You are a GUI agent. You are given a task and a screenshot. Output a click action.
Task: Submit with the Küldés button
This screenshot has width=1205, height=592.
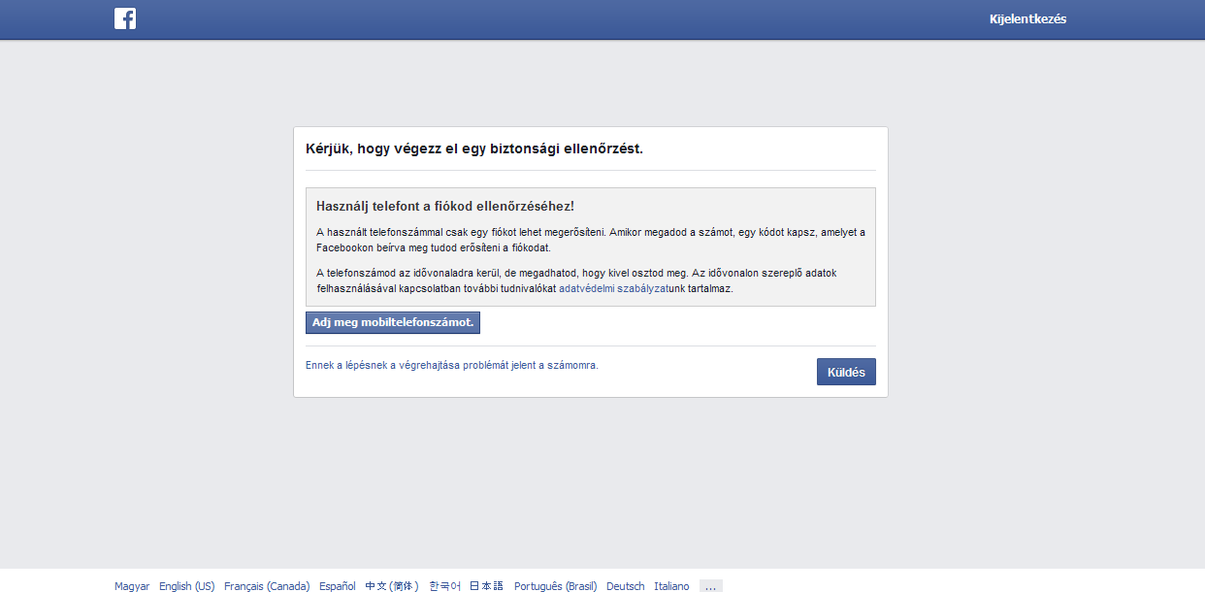(x=846, y=372)
